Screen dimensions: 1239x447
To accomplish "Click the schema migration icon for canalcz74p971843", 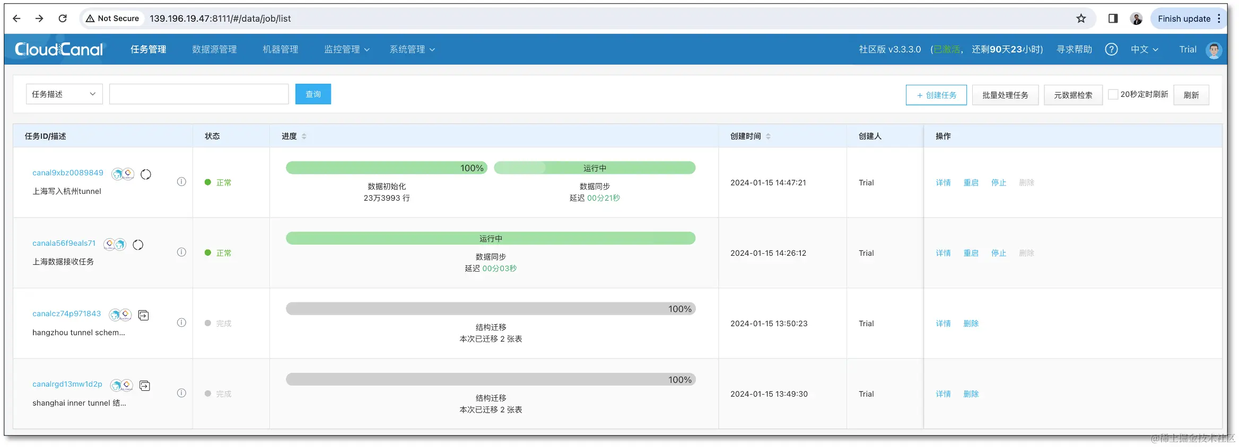I will [143, 315].
